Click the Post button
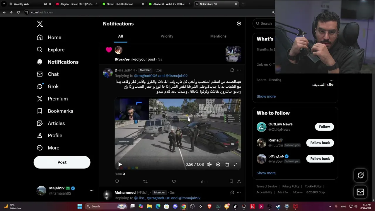The width and height of the screenshot is (375, 211). click(62, 162)
